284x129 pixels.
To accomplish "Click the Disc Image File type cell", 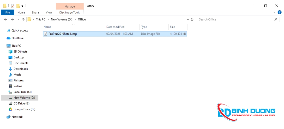I will [151, 34].
